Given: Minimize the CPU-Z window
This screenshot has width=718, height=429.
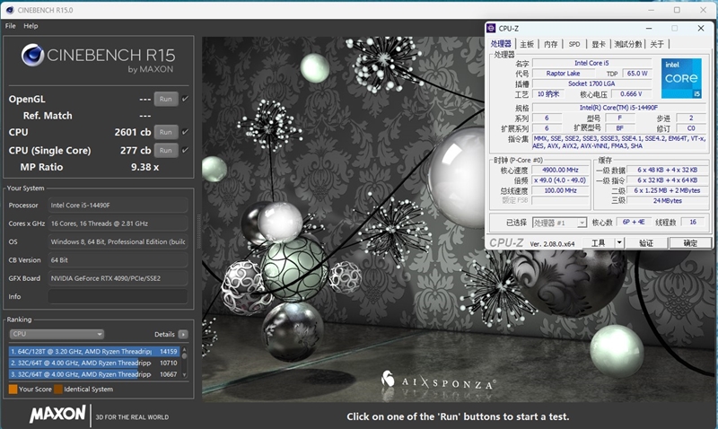Looking at the screenshot, I should click(x=649, y=29).
